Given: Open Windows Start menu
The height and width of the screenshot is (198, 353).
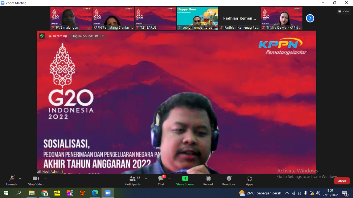Looking at the screenshot, I should click(x=6, y=193).
